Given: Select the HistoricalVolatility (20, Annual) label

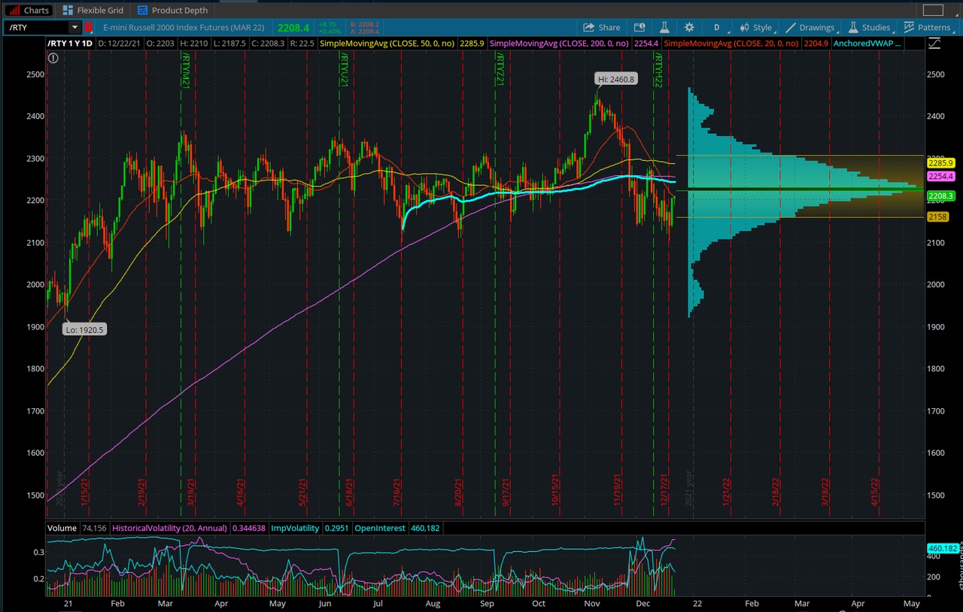Looking at the screenshot, I should pyautogui.click(x=170, y=528).
